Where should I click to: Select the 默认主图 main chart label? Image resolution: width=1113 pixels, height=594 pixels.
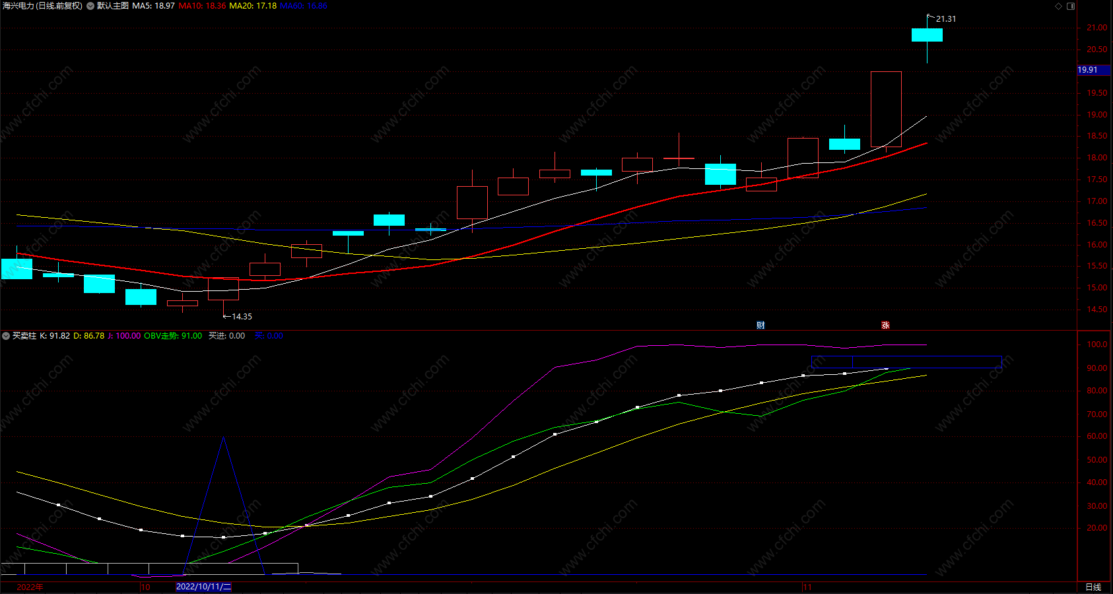pyautogui.click(x=113, y=6)
